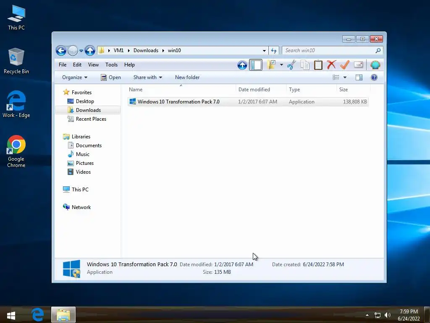Click the Open command bar button
This screenshot has width=430, height=323.
(x=111, y=77)
